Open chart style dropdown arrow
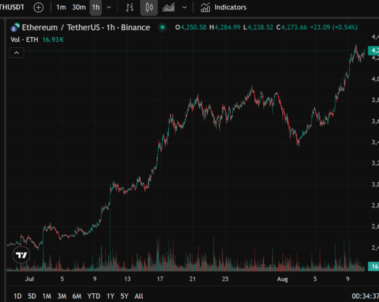Screen dimensions: 379x302 (185, 7)
